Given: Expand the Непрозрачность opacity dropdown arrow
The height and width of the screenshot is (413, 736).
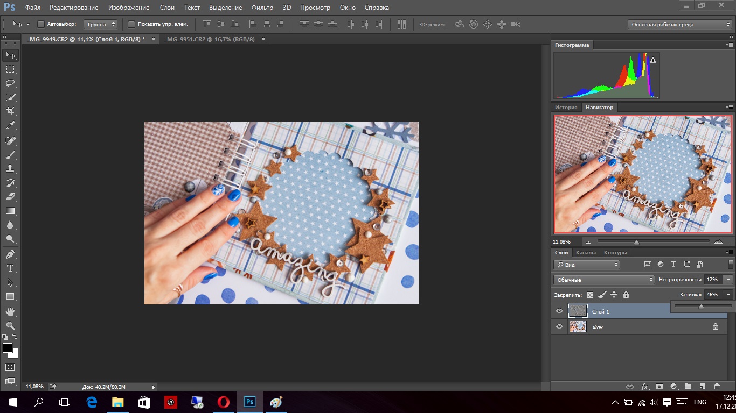Looking at the screenshot, I should (x=729, y=280).
